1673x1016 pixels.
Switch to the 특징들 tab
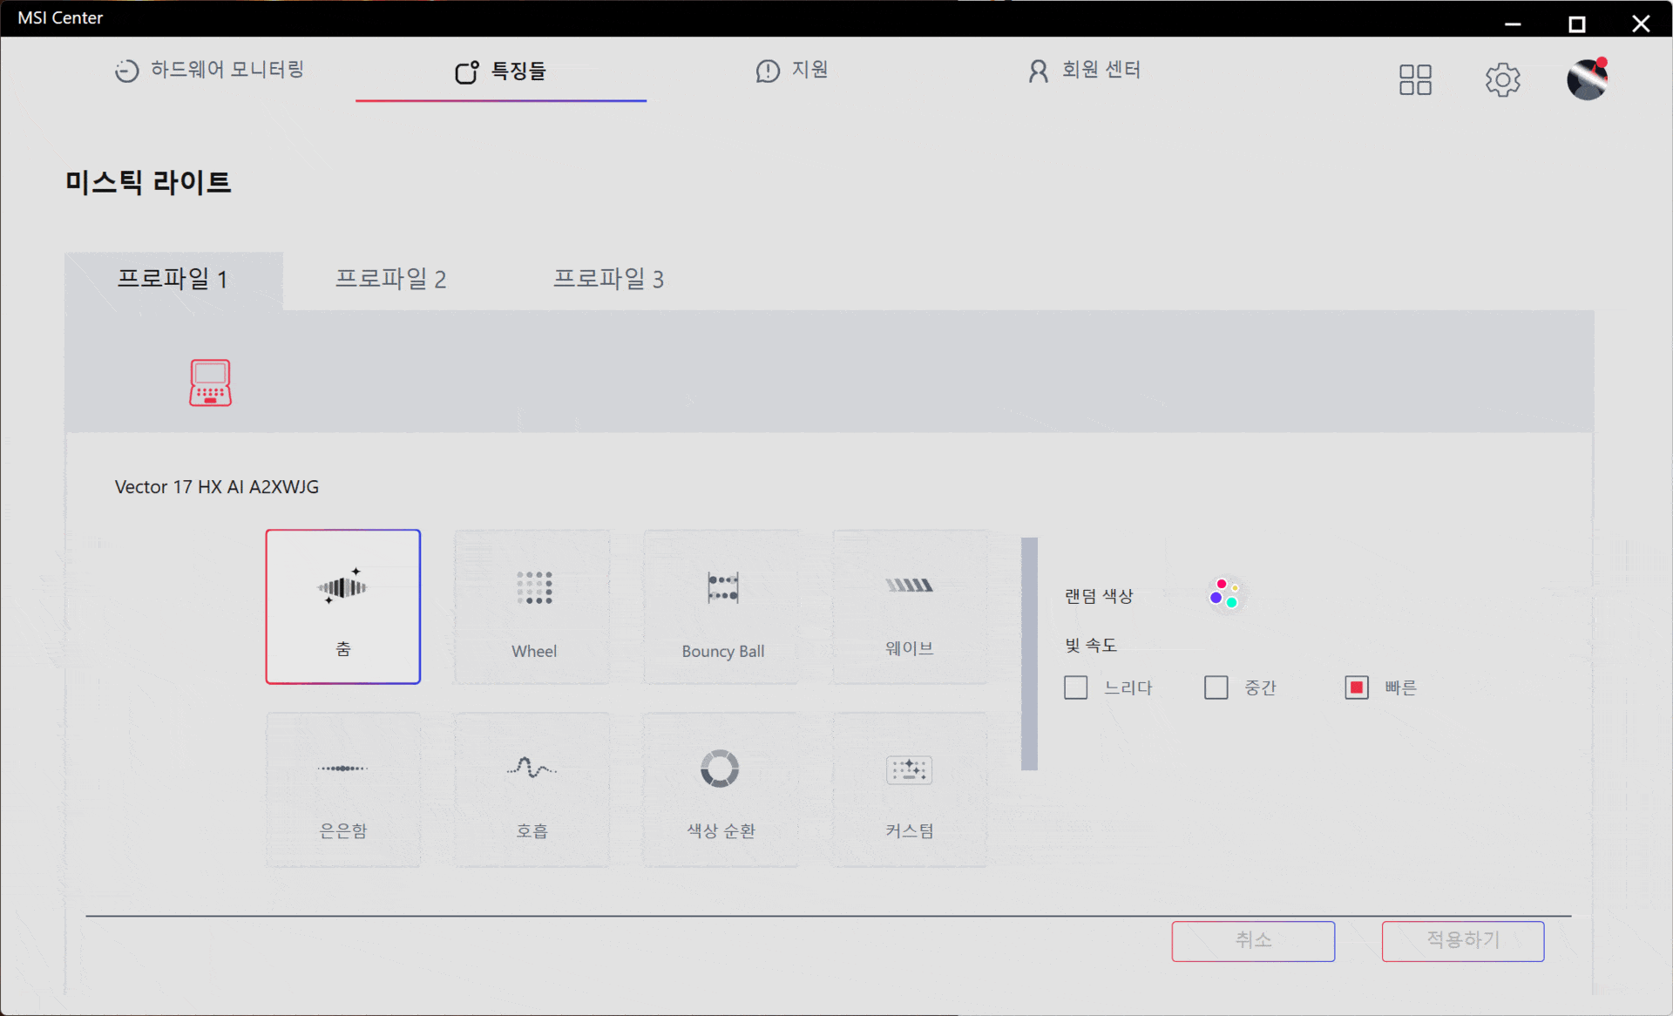click(x=501, y=71)
